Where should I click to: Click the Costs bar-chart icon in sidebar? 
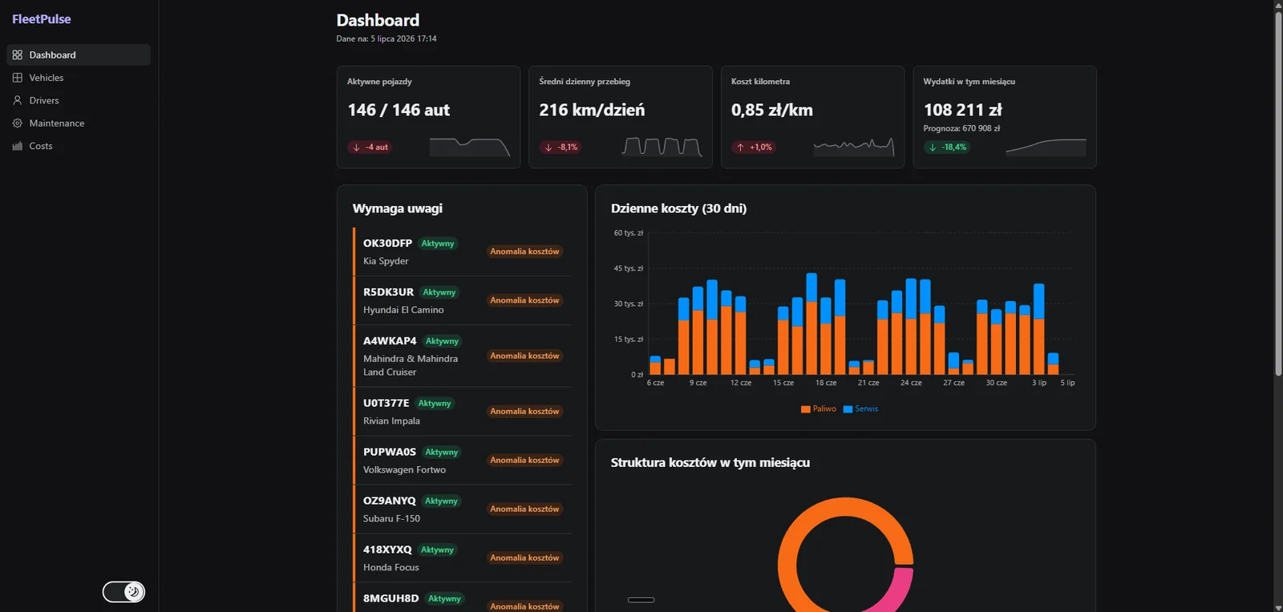point(18,146)
